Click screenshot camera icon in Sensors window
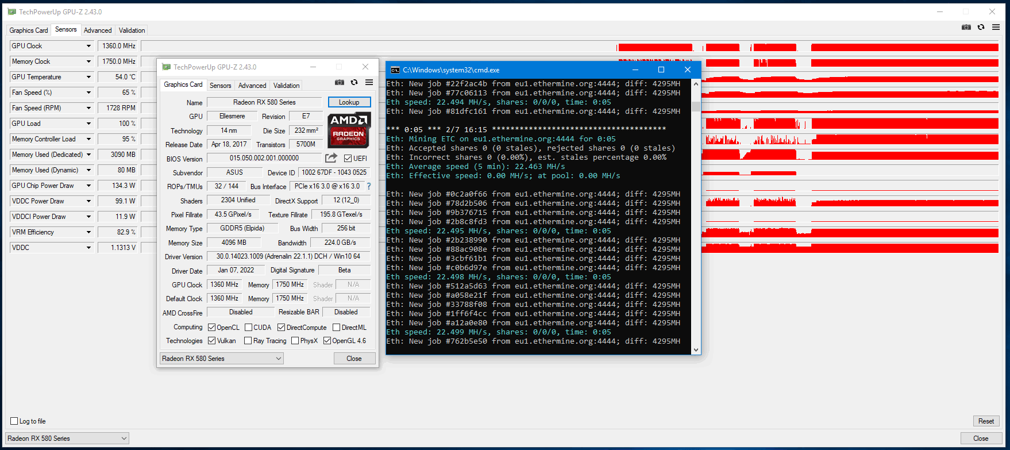Viewport: 1010px width, 450px height. tap(966, 27)
